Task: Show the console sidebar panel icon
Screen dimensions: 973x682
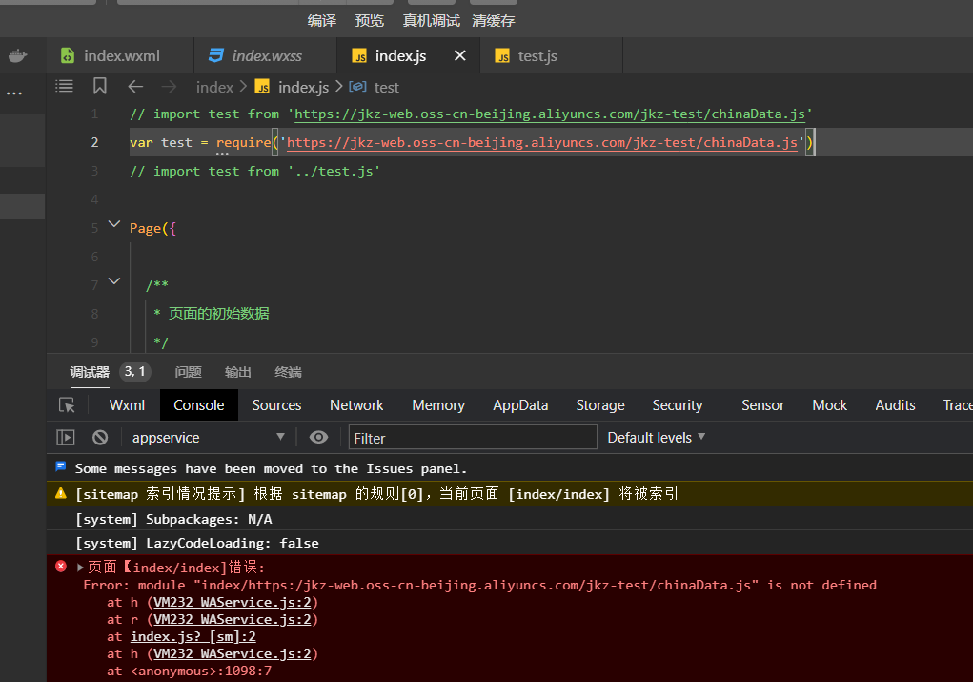Action: [x=65, y=437]
